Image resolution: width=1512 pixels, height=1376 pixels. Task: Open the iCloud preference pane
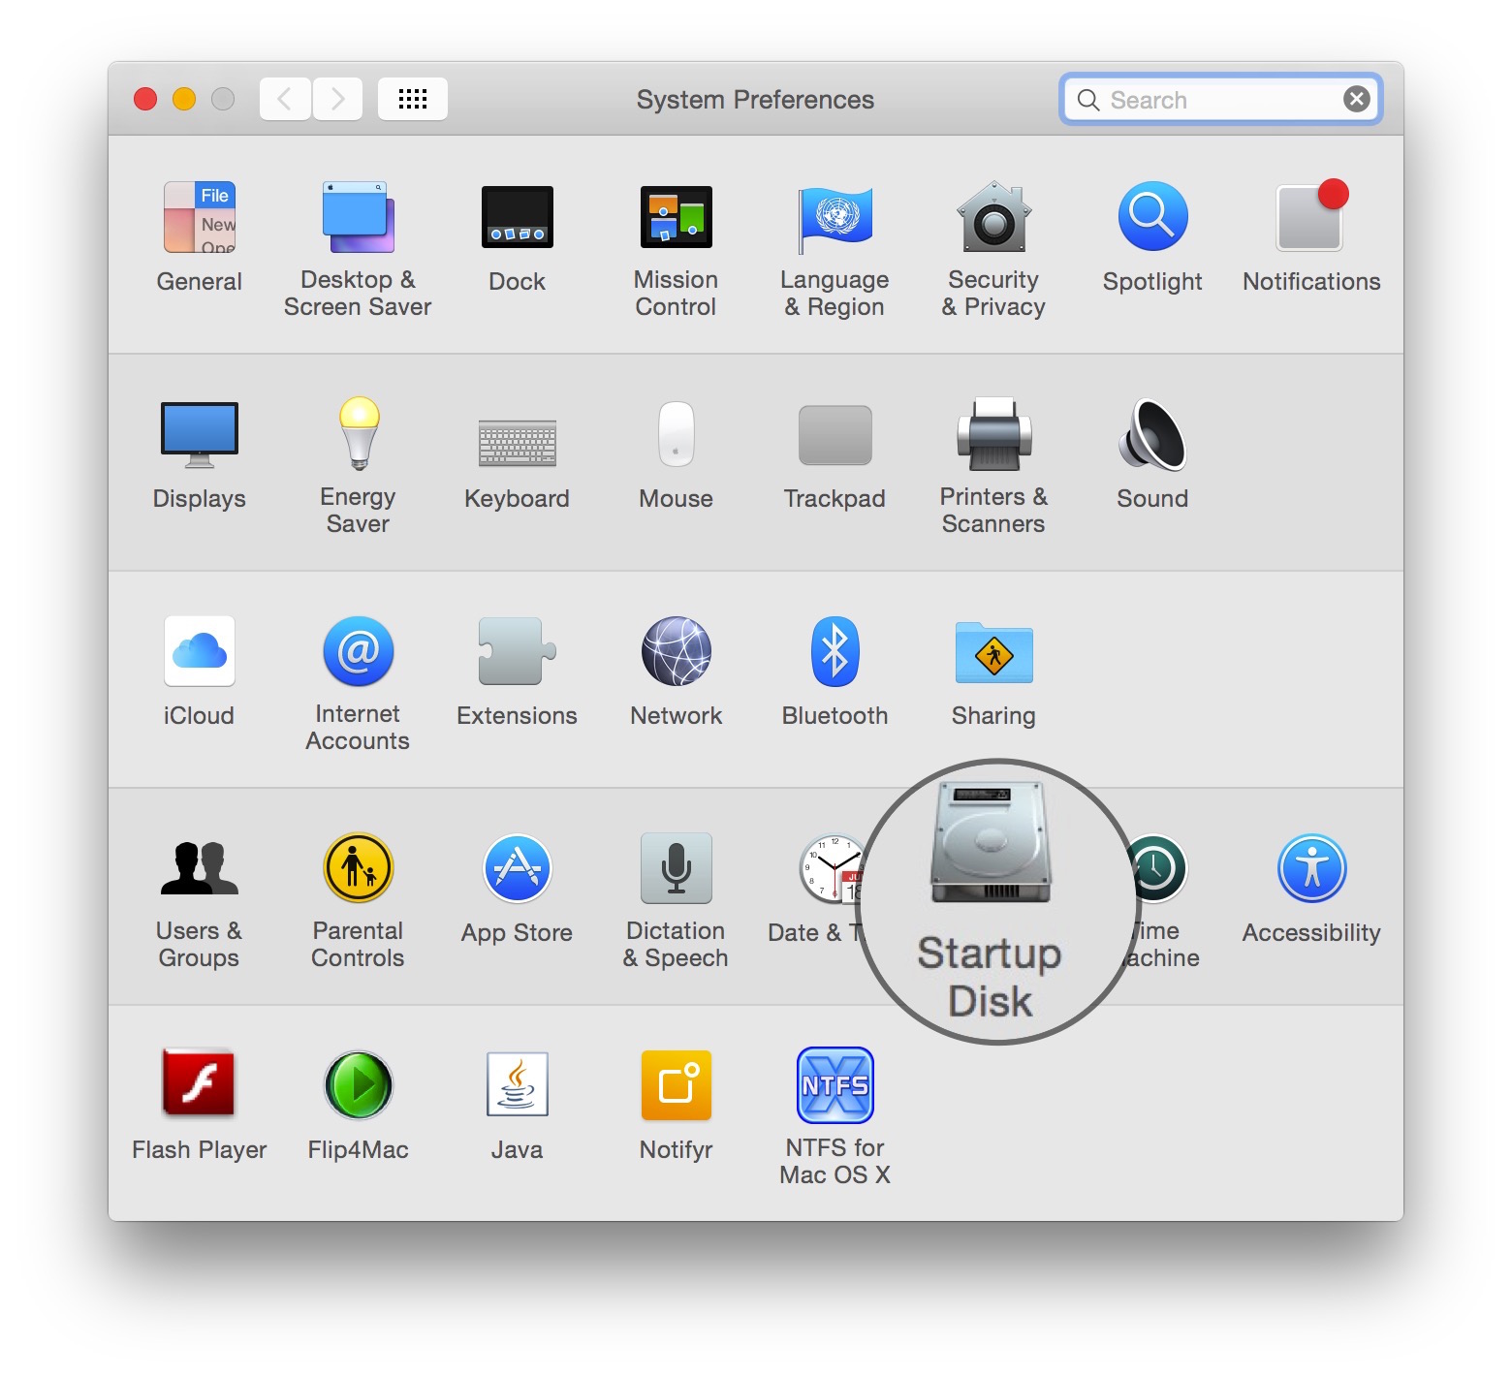pos(199,653)
